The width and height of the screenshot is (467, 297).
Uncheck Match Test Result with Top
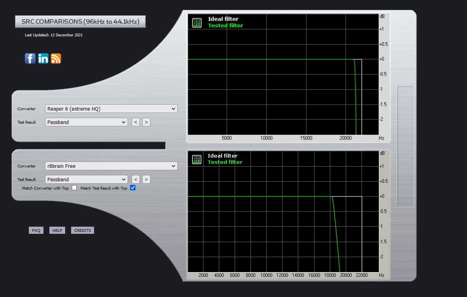click(x=133, y=188)
